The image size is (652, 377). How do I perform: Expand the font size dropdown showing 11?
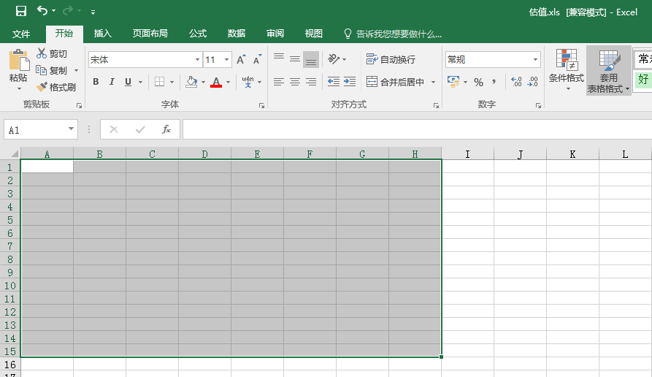point(226,60)
